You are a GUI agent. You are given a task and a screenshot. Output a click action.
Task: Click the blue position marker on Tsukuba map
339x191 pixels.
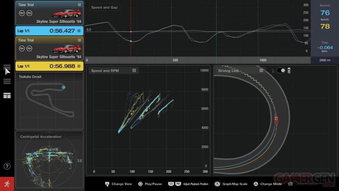64,87
